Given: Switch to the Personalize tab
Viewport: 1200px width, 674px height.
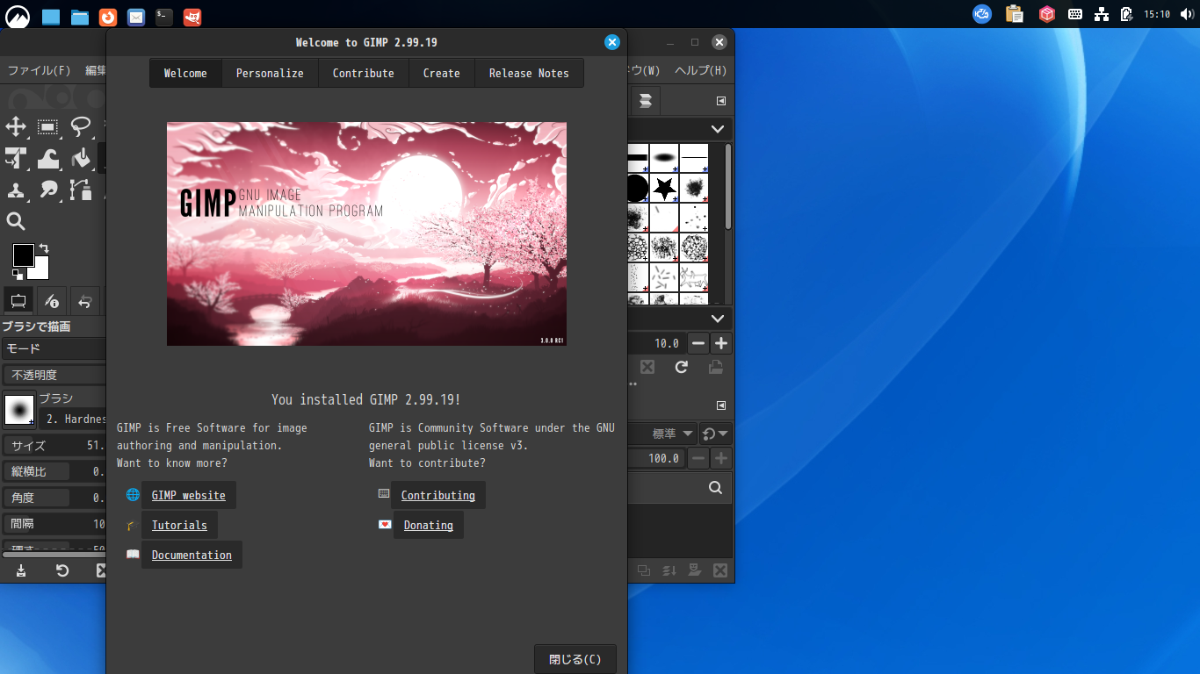Looking at the screenshot, I should tap(270, 73).
